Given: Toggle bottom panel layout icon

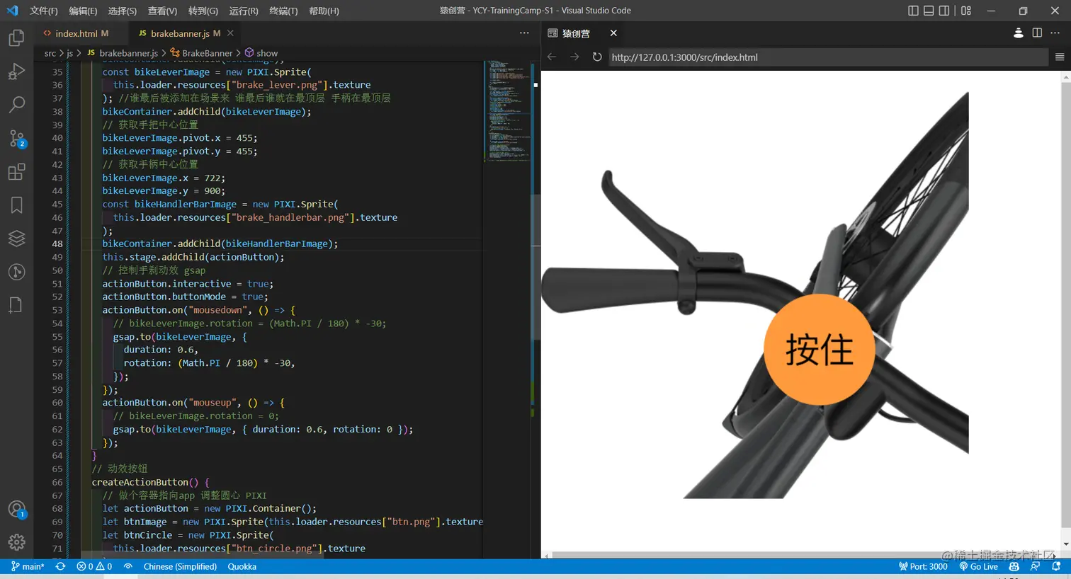Looking at the screenshot, I should click(x=929, y=11).
